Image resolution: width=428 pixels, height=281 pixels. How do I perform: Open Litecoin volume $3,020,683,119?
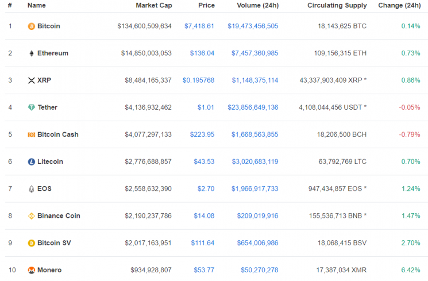255,161
